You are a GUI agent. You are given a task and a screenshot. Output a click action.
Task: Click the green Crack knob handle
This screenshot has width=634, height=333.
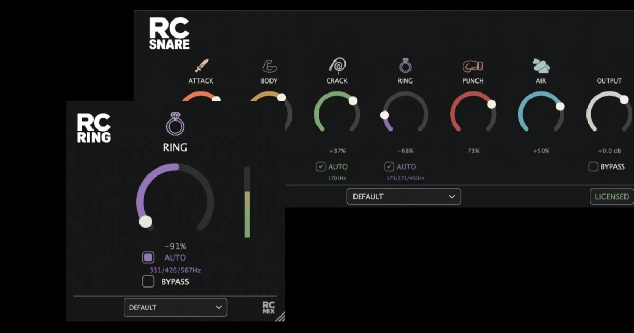pos(353,100)
